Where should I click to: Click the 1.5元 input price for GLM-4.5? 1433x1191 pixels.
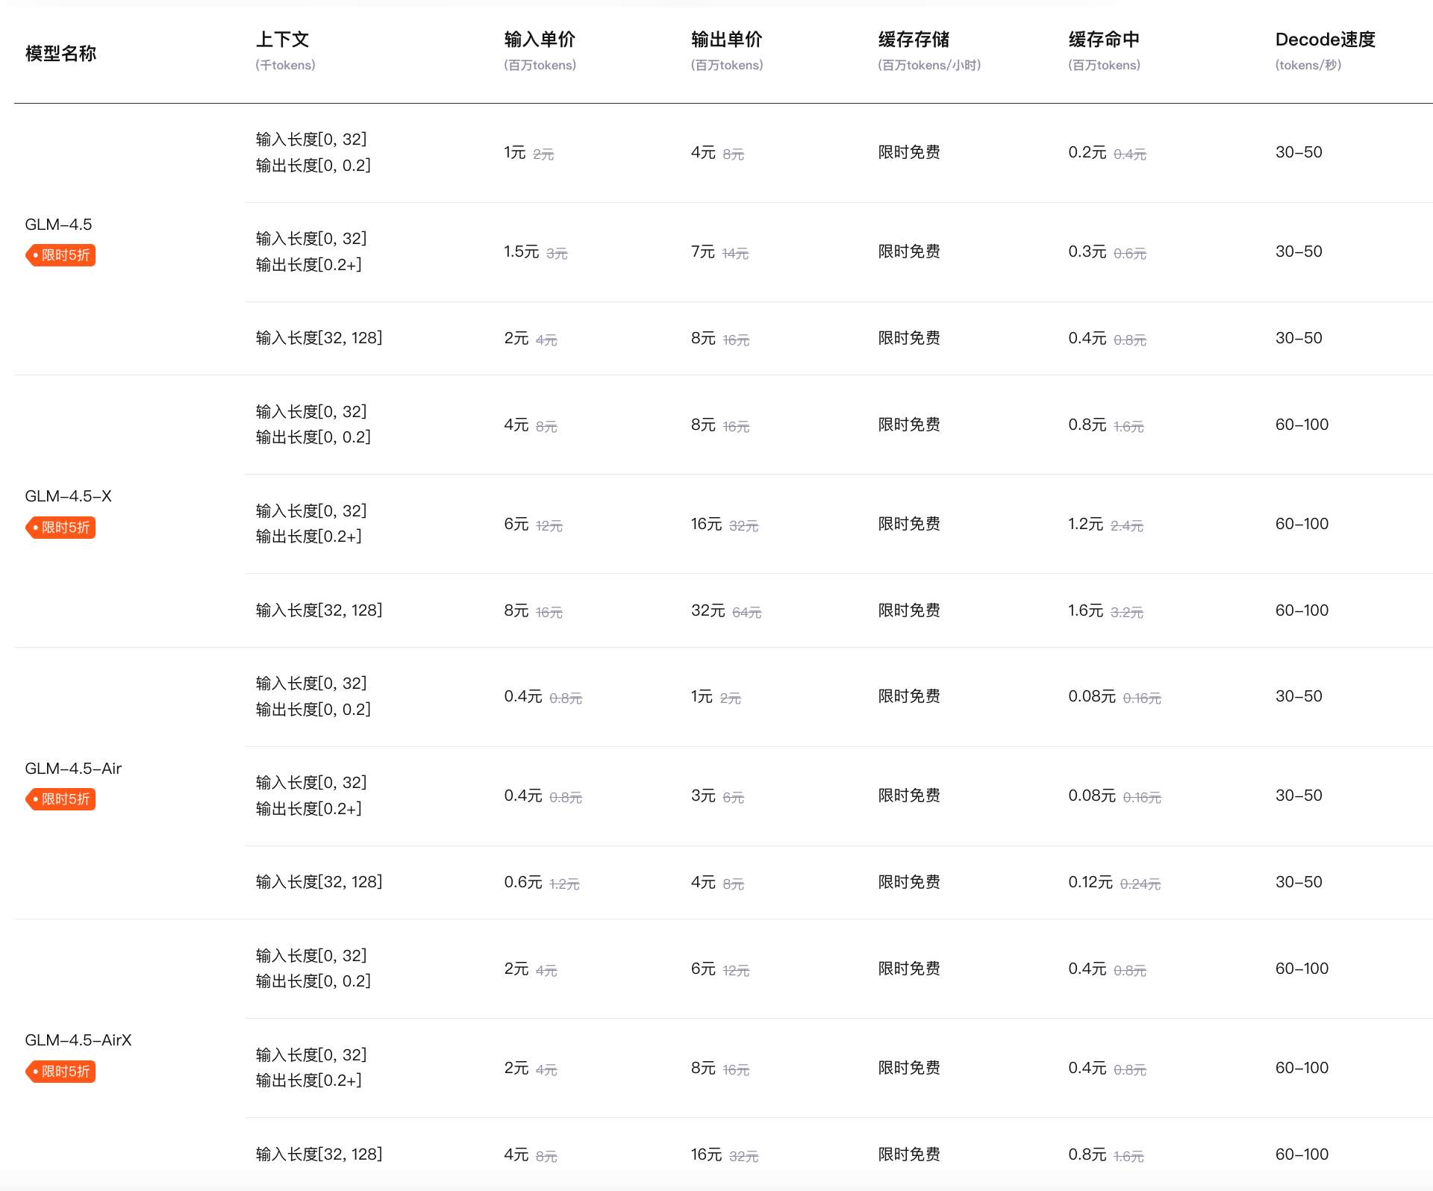tap(521, 251)
